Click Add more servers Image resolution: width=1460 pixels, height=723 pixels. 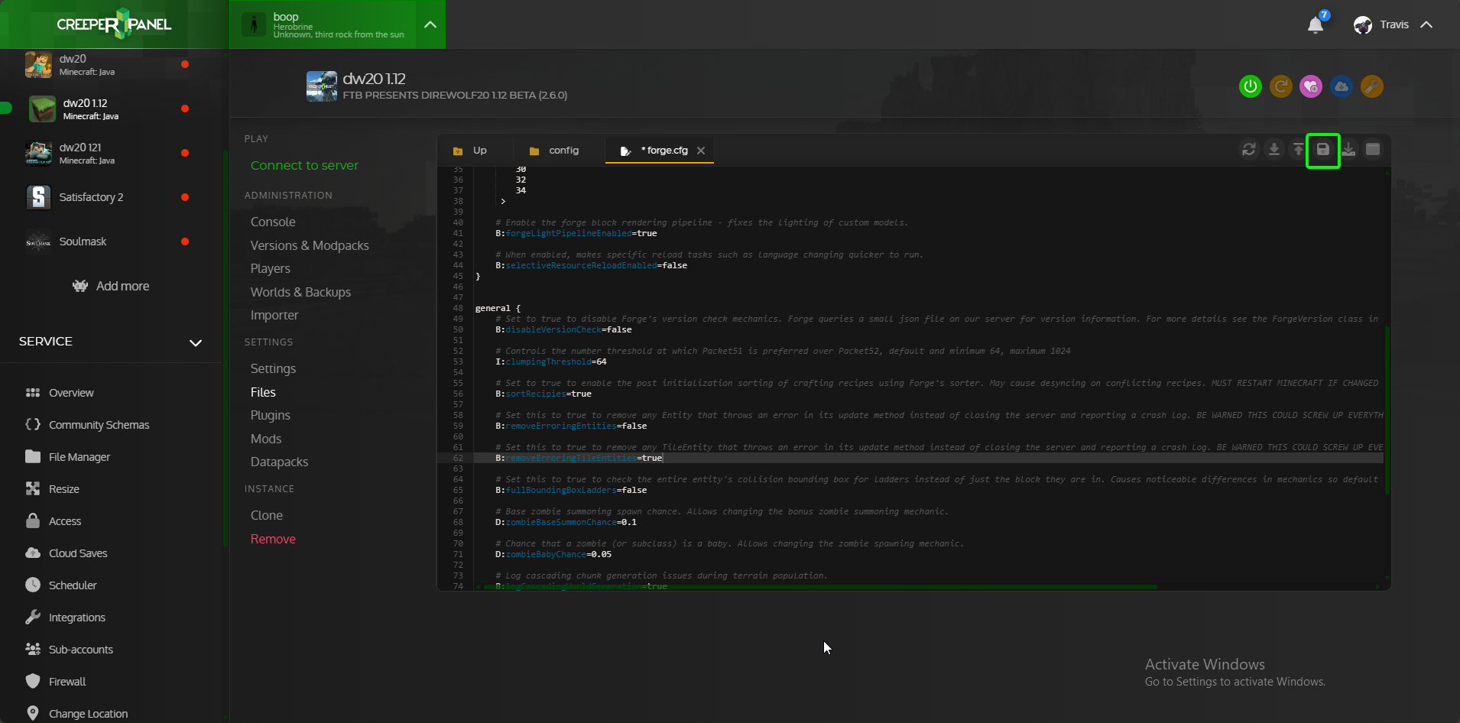pyautogui.click(x=112, y=286)
